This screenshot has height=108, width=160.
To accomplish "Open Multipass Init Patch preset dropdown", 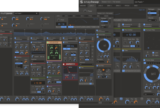I will (x=26, y=13).
